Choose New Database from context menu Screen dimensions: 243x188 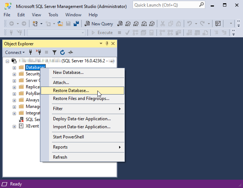pyautogui.click(x=82, y=72)
